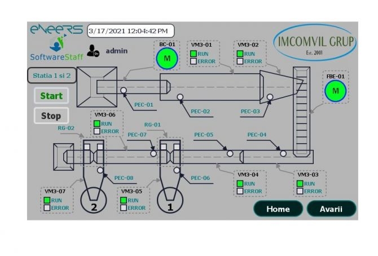Screen dimensions: 378x256
Task: Click the PEC-01 sensor circle
Action: click(x=123, y=90)
